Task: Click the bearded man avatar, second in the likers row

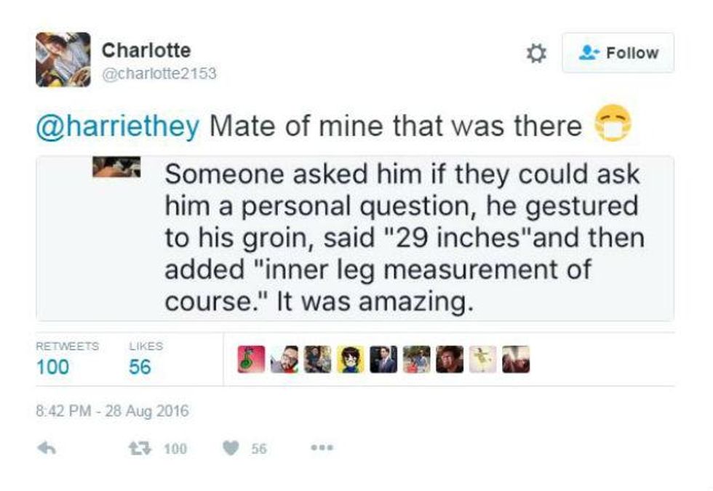Action: pyautogui.click(x=284, y=359)
